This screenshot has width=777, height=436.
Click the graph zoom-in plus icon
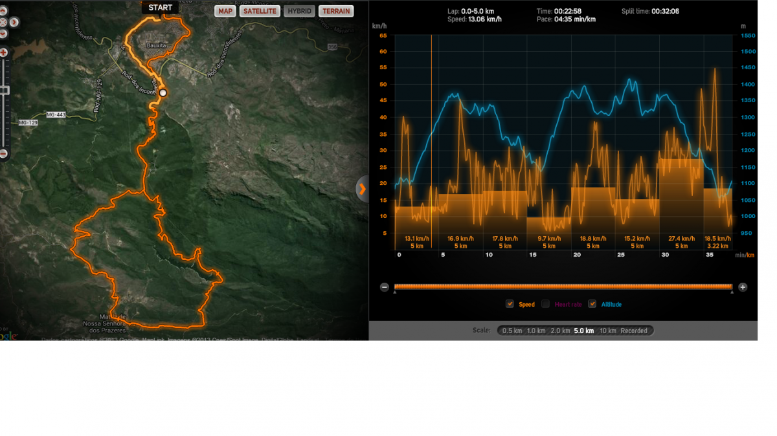[743, 287]
